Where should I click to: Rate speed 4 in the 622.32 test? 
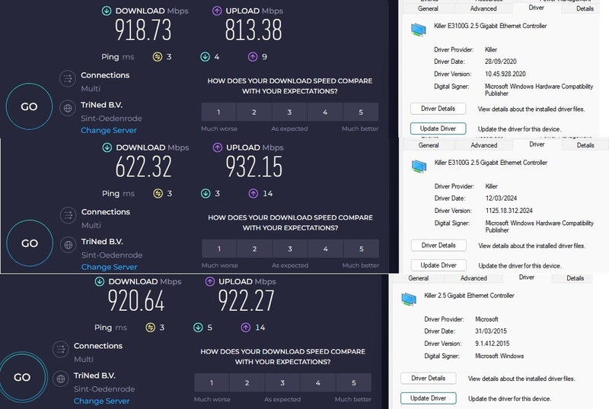(x=326, y=249)
